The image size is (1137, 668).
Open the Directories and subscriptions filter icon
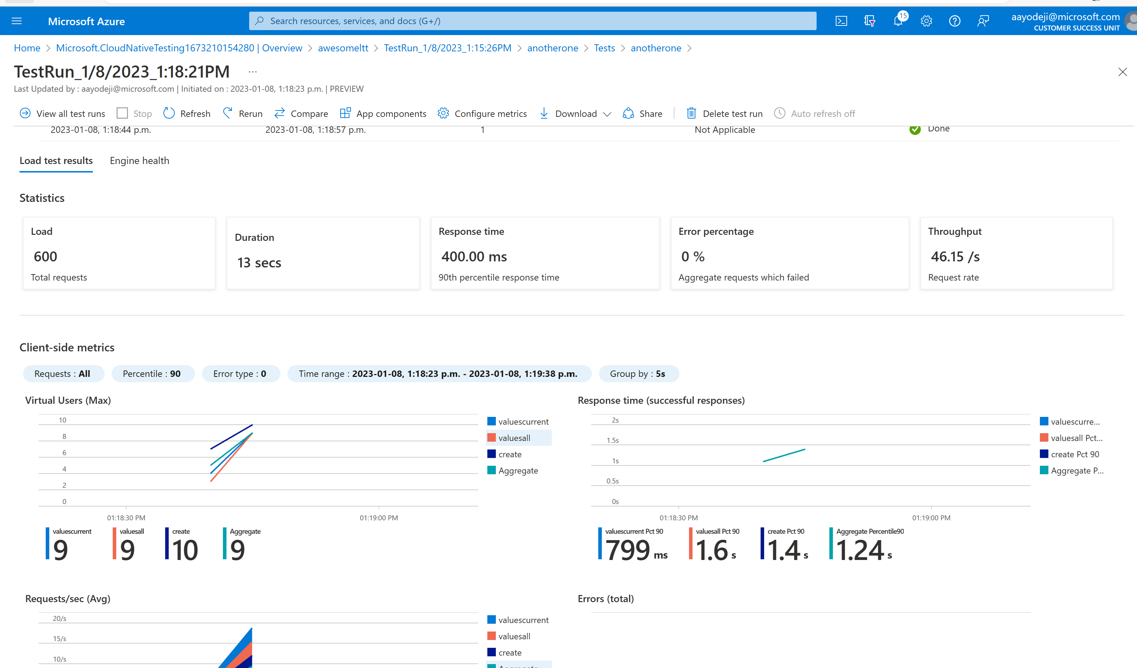tap(869, 21)
